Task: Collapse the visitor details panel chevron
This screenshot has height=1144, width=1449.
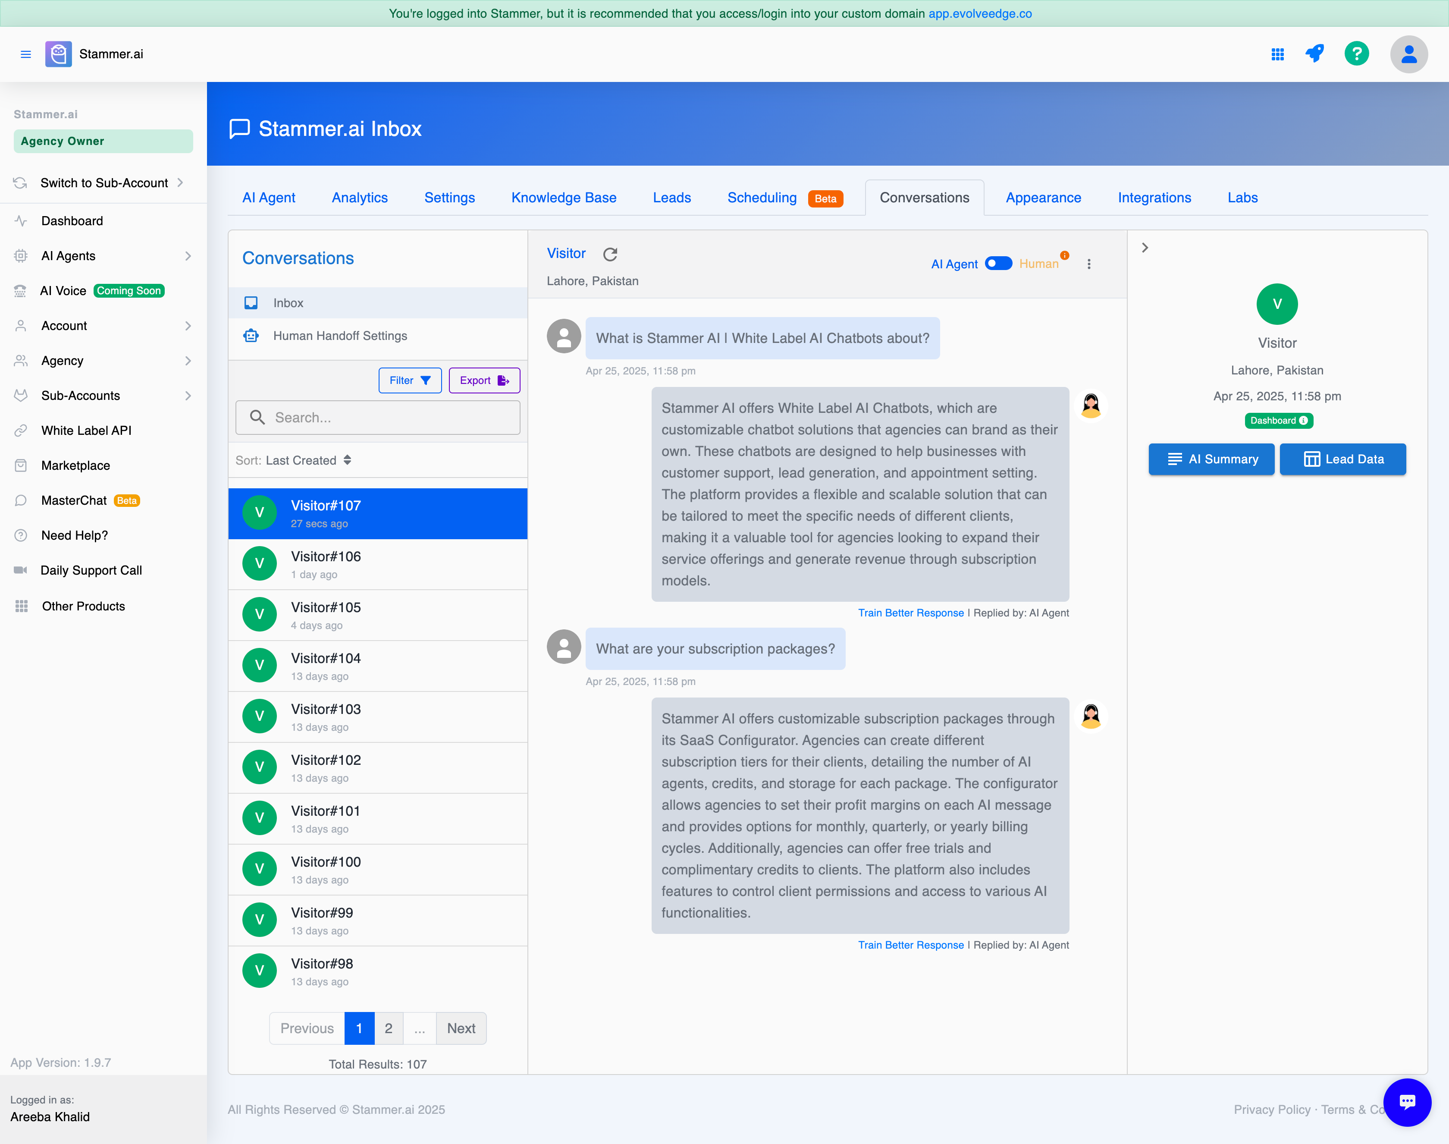Action: point(1145,248)
